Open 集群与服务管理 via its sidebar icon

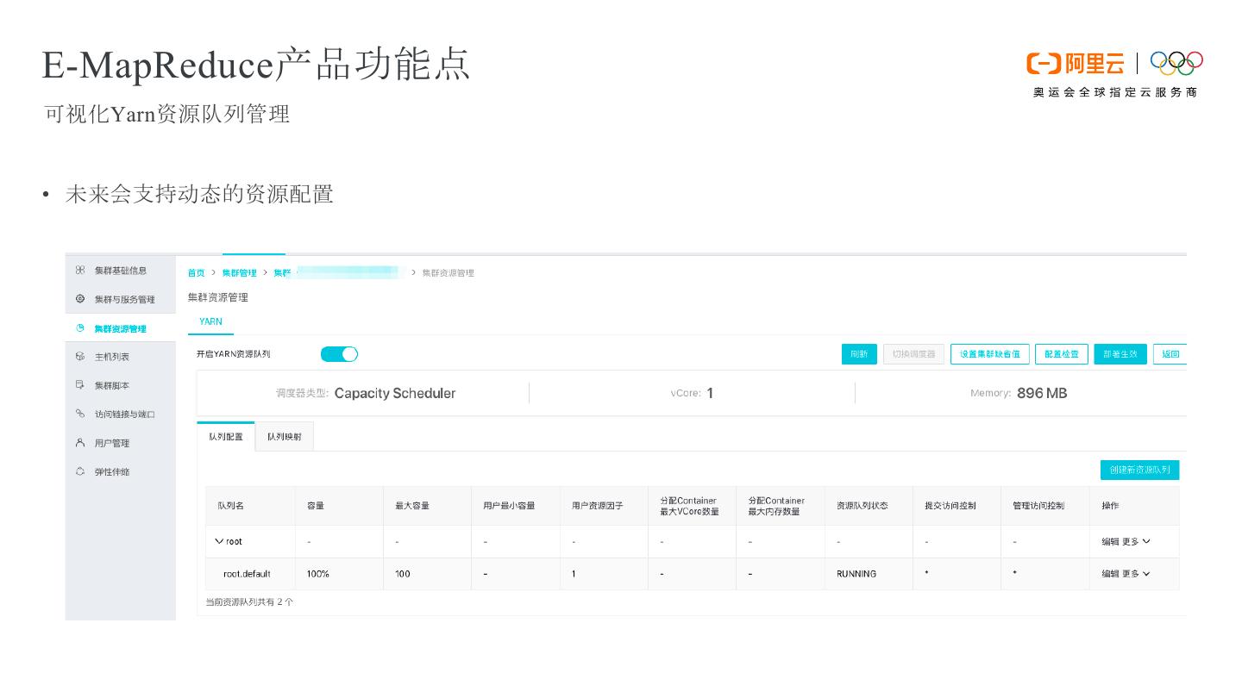tap(80, 299)
